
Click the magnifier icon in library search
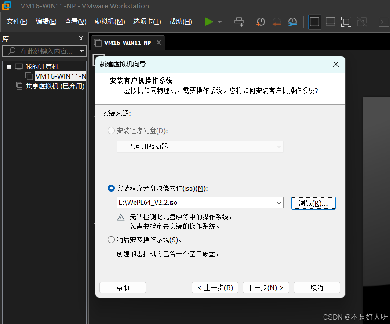(12, 51)
